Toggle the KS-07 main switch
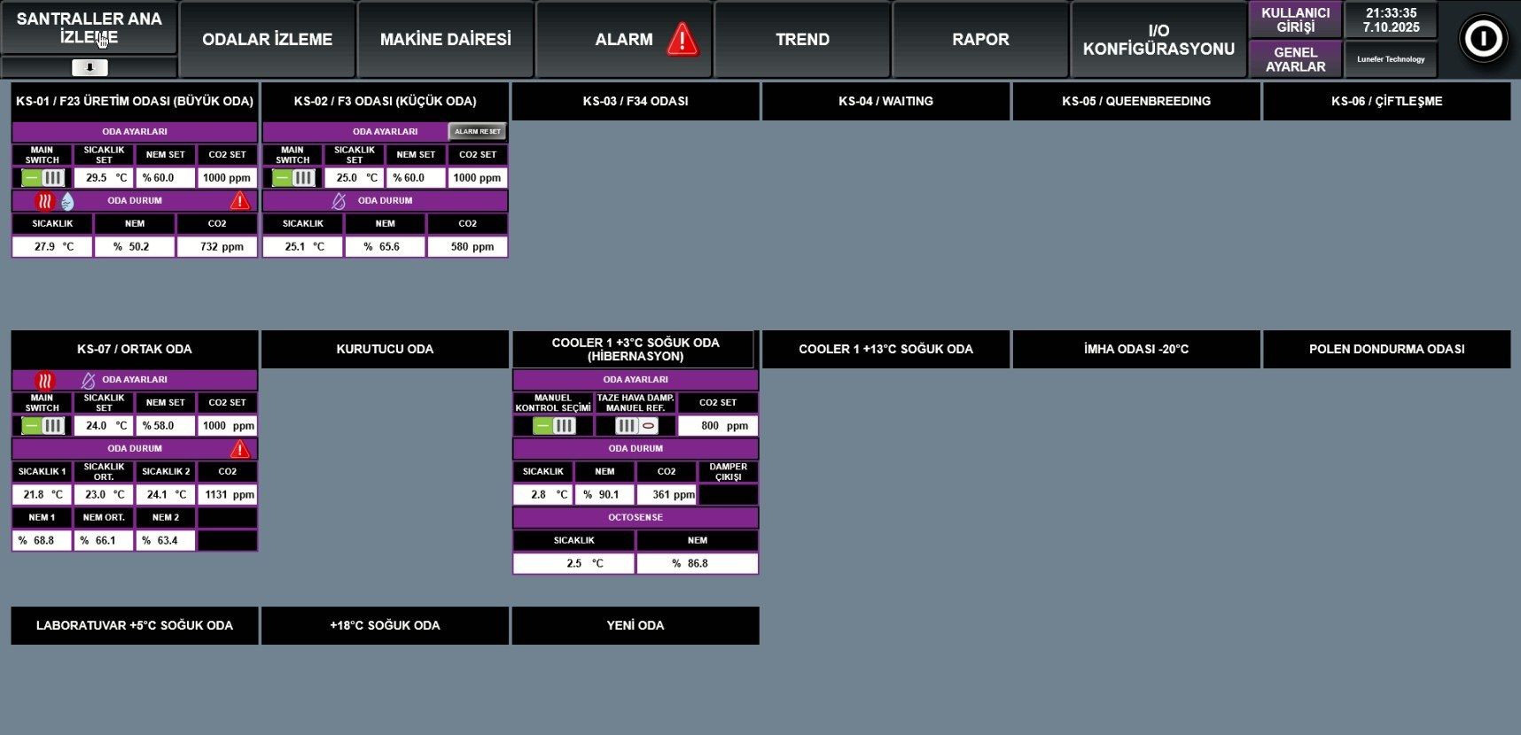 point(43,426)
